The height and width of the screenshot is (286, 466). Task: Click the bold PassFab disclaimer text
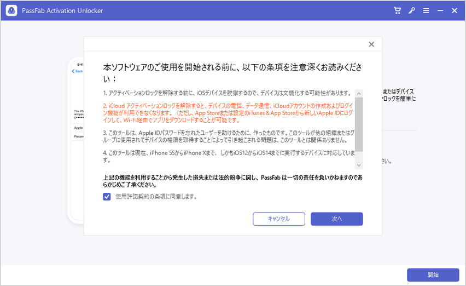pos(232,181)
